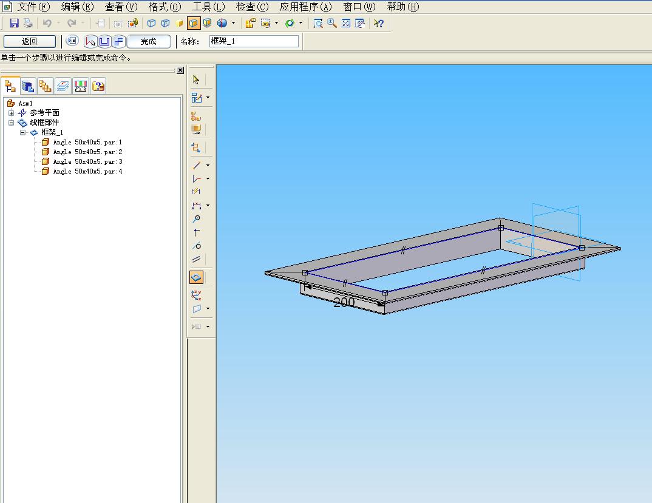Click the 名称 name input field
The width and height of the screenshot is (652, 503).
[x=254, y=41]
